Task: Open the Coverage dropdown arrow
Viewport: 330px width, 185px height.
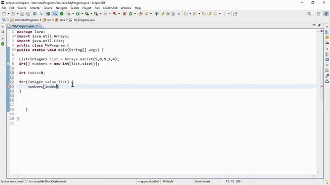Action: click(91, 14)
